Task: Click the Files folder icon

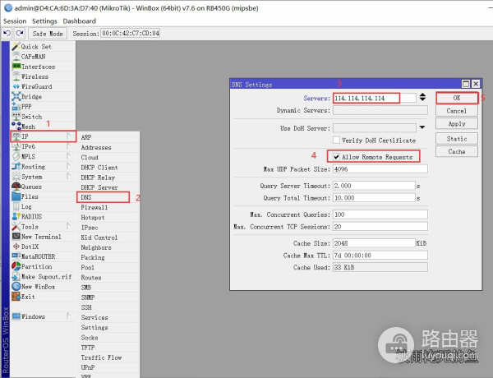Action: click(x=16, y=196)
